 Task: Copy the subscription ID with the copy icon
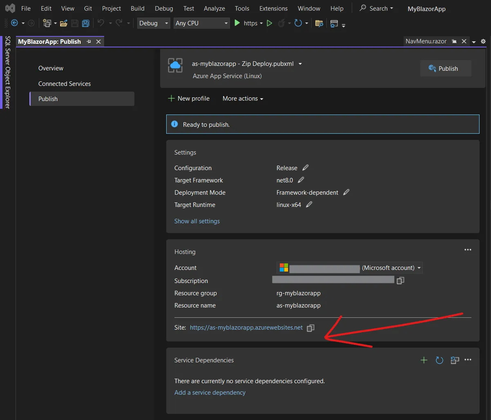(400, 281)
